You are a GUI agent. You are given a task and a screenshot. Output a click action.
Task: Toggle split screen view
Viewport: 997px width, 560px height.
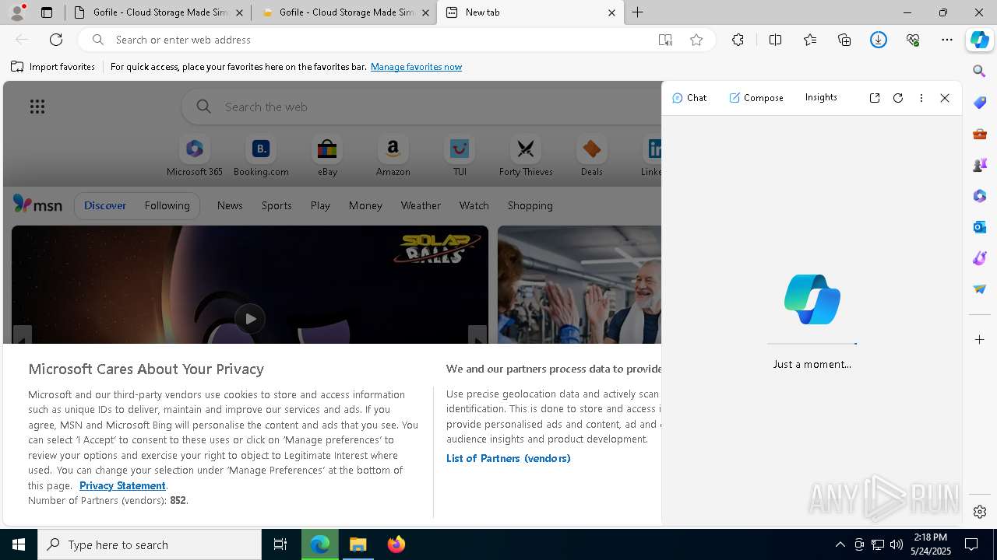pyautogui.click(x=775, y=40)
